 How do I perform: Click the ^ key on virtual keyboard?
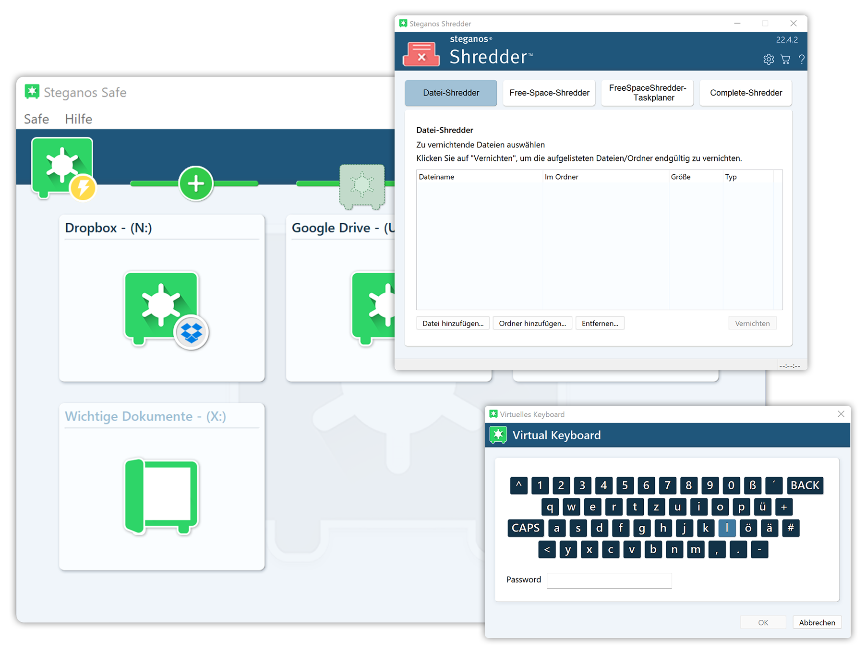[519, 485]
